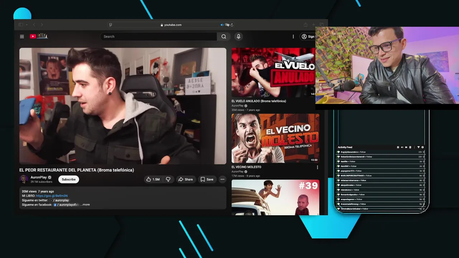Screen dimensions: 459x258
Task: Click the '35M views 7 years ago' text
Action: click(38, 191)
